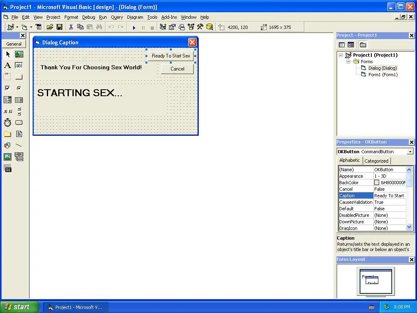The image size is (417, 313).
Task: Collapse the Forms folder node
Action: 349,62
